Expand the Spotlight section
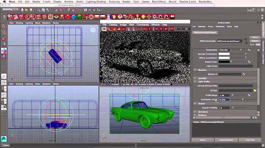 point(195,78)
